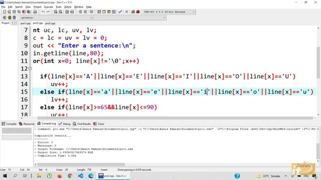Open Firefox from the taskbar

pyautogui.click(x=60, y=175)
